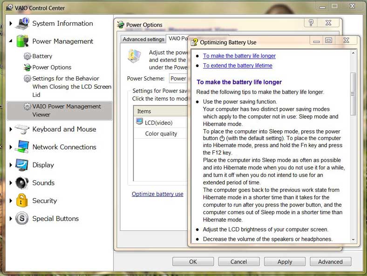Expand the System Information category
The height and width of the screenshot is (276, 367).
point(11,23)
